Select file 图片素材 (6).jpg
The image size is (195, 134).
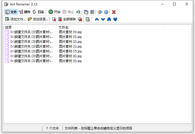(x=70, y=56)
